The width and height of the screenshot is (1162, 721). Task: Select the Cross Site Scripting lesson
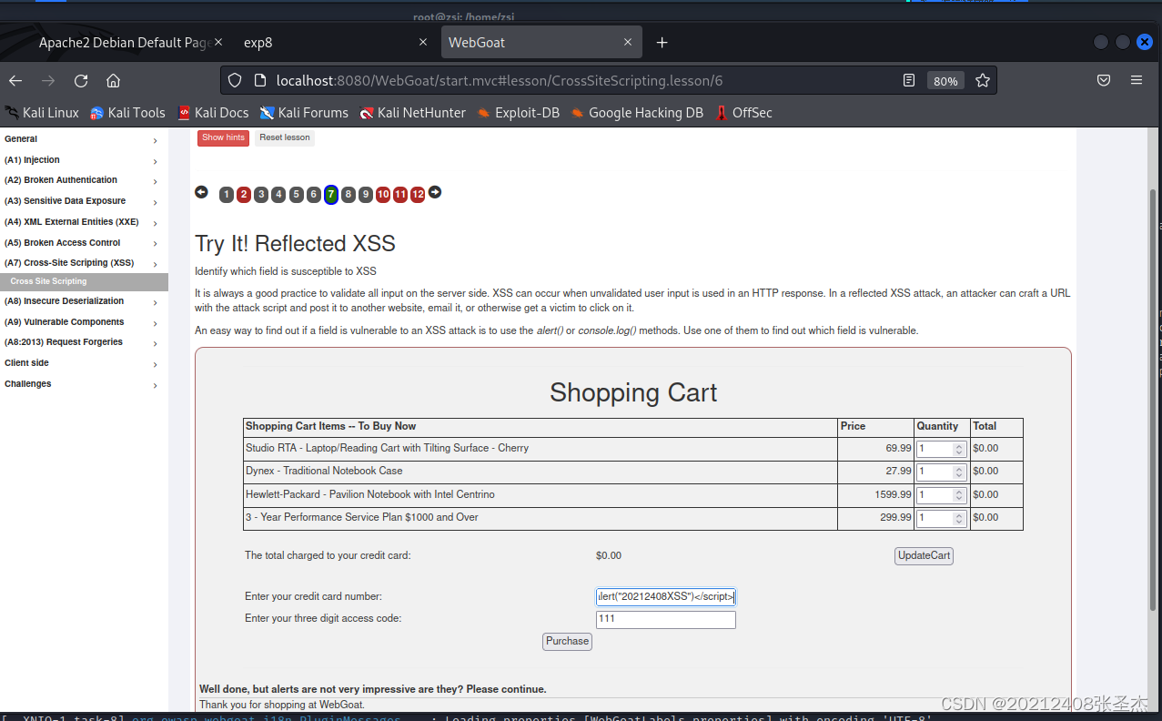[84, 282]
